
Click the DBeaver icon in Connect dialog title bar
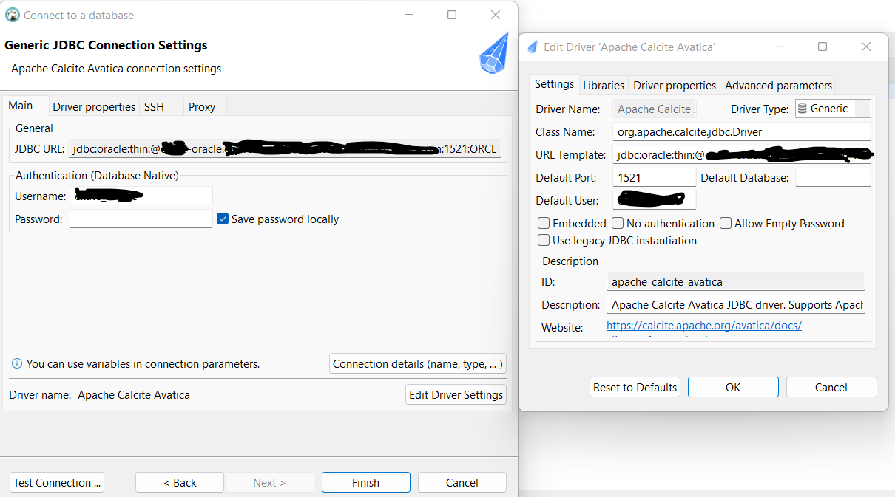click(13, 15)
